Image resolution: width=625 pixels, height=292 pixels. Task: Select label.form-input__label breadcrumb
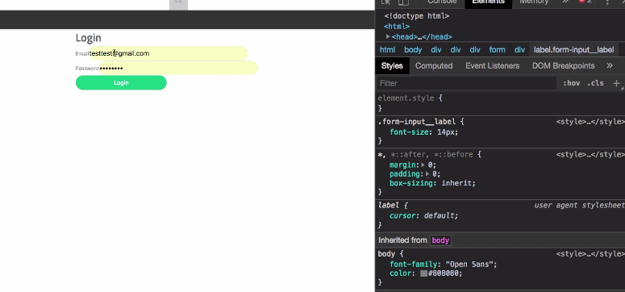point(573,50)
